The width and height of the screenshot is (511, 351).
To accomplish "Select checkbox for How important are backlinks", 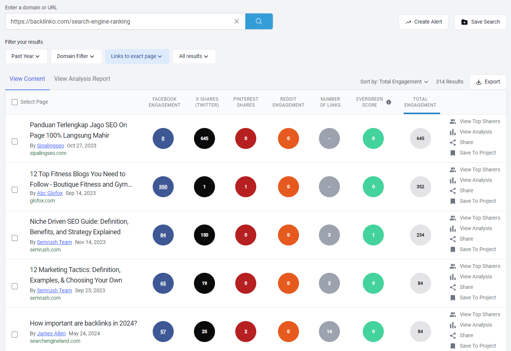I will coord(15,335).
